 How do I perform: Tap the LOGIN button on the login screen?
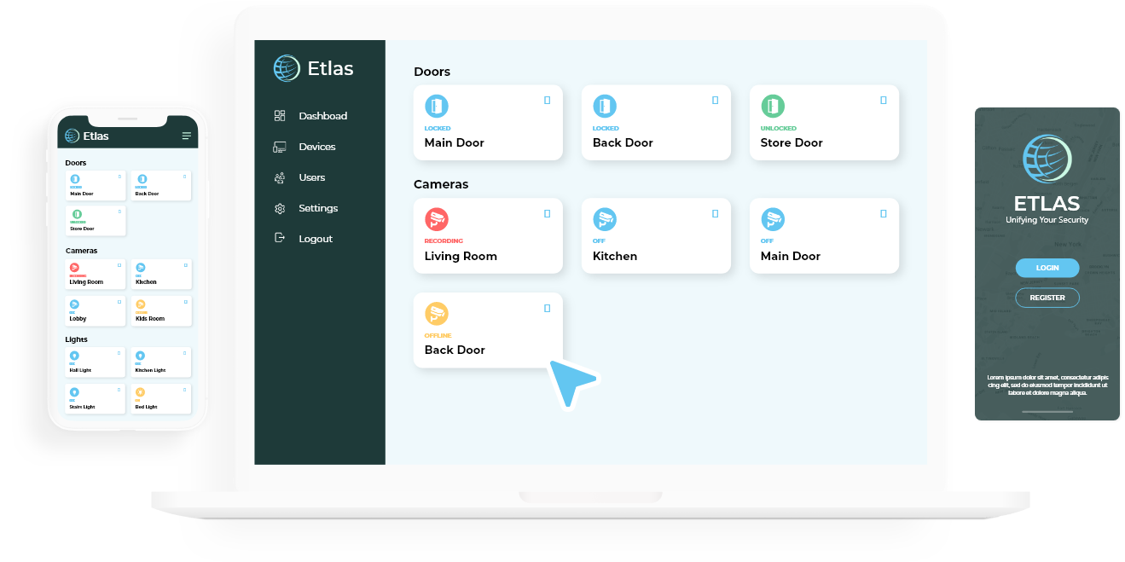click(x=1047, y=268)
